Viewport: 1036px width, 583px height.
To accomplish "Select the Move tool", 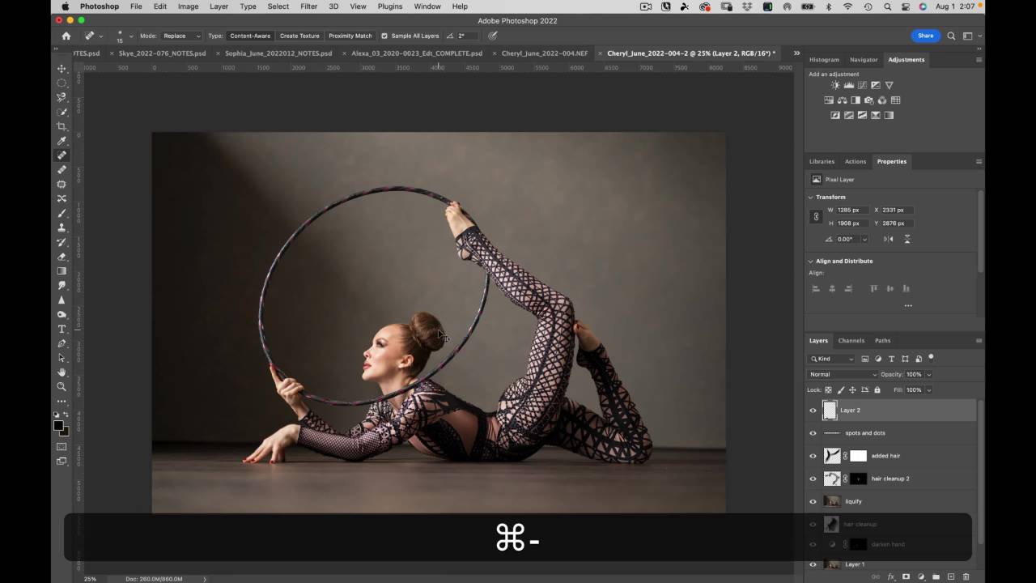I will click(x=62, y=68).
